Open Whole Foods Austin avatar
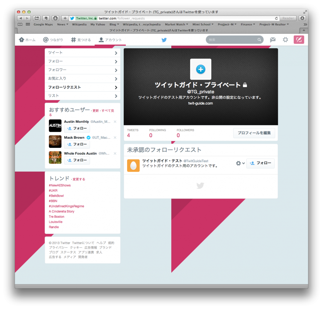 pyautogui.click(x=55, y=157)
